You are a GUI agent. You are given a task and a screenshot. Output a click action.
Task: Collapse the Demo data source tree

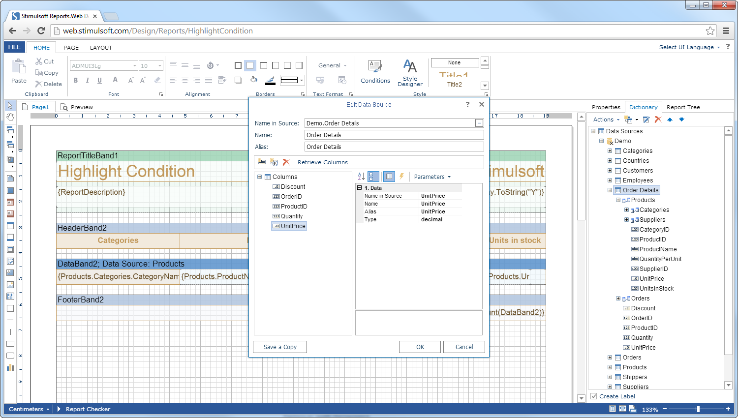pos(601,141)
